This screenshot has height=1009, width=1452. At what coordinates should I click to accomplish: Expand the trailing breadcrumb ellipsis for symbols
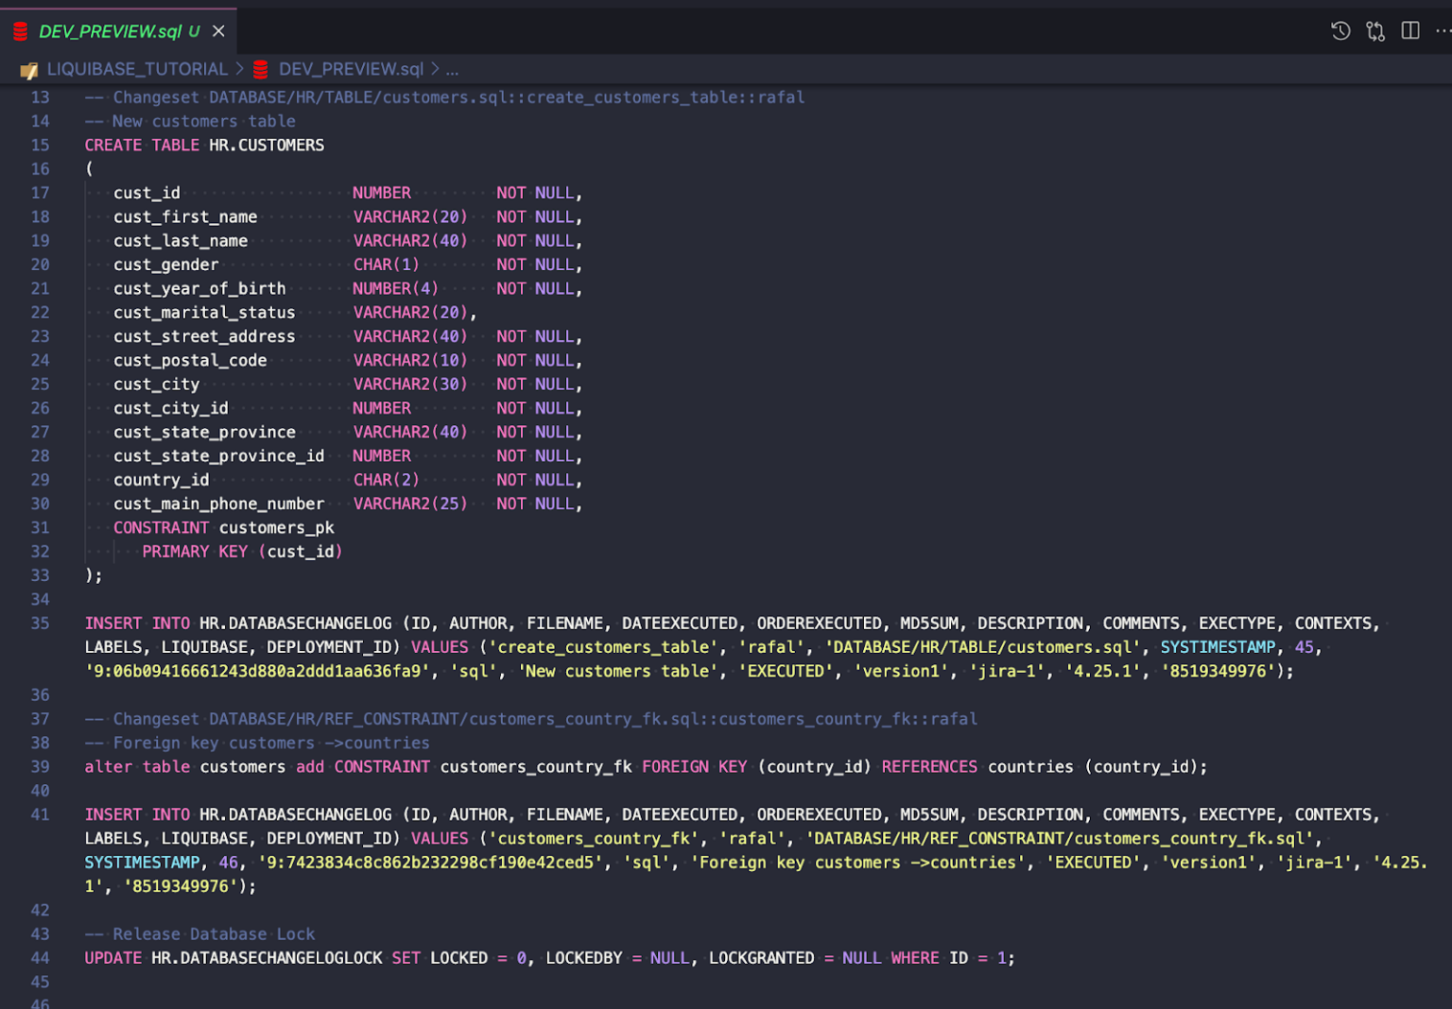pos(452,69)
